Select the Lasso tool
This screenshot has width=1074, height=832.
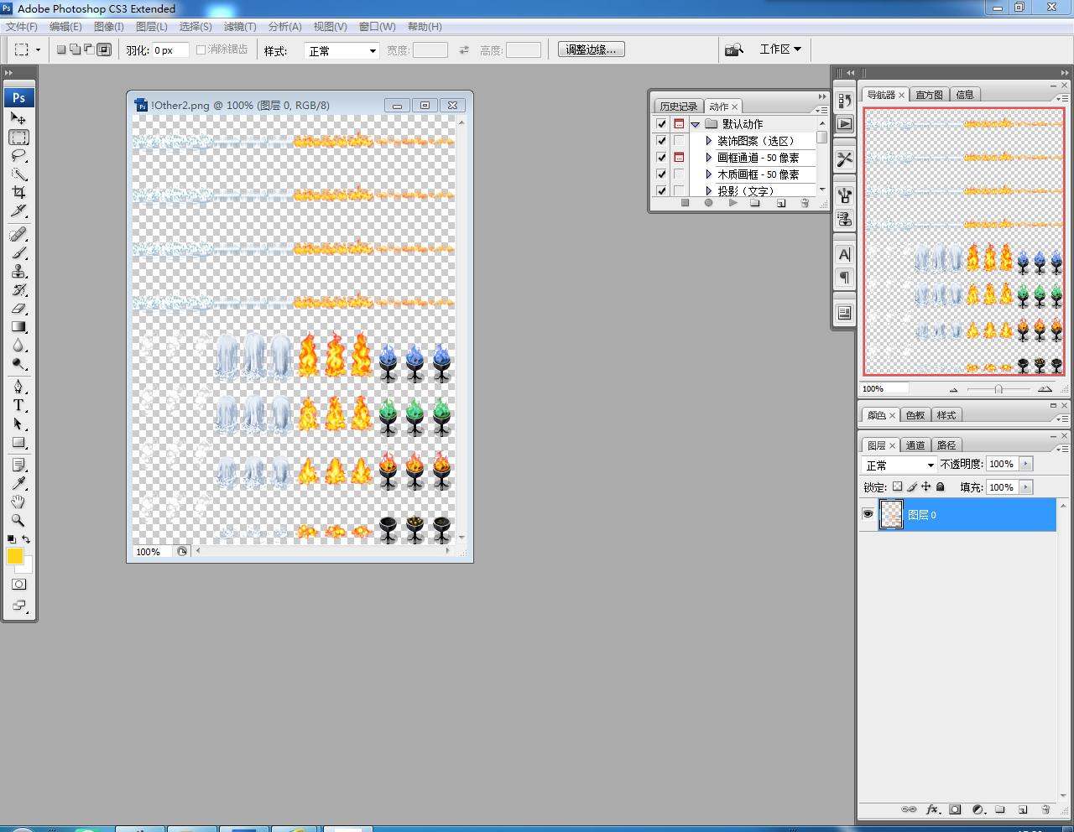(18, 156)
